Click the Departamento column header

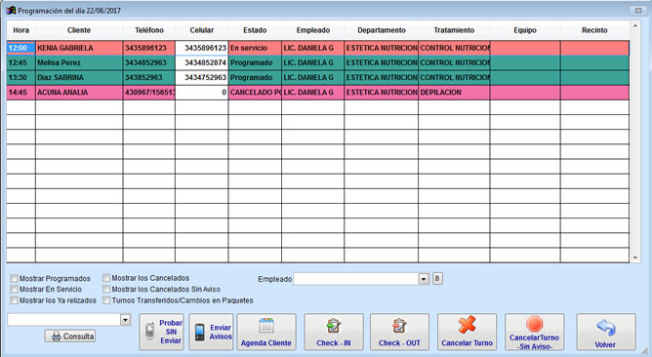click(x=382, y=30)
